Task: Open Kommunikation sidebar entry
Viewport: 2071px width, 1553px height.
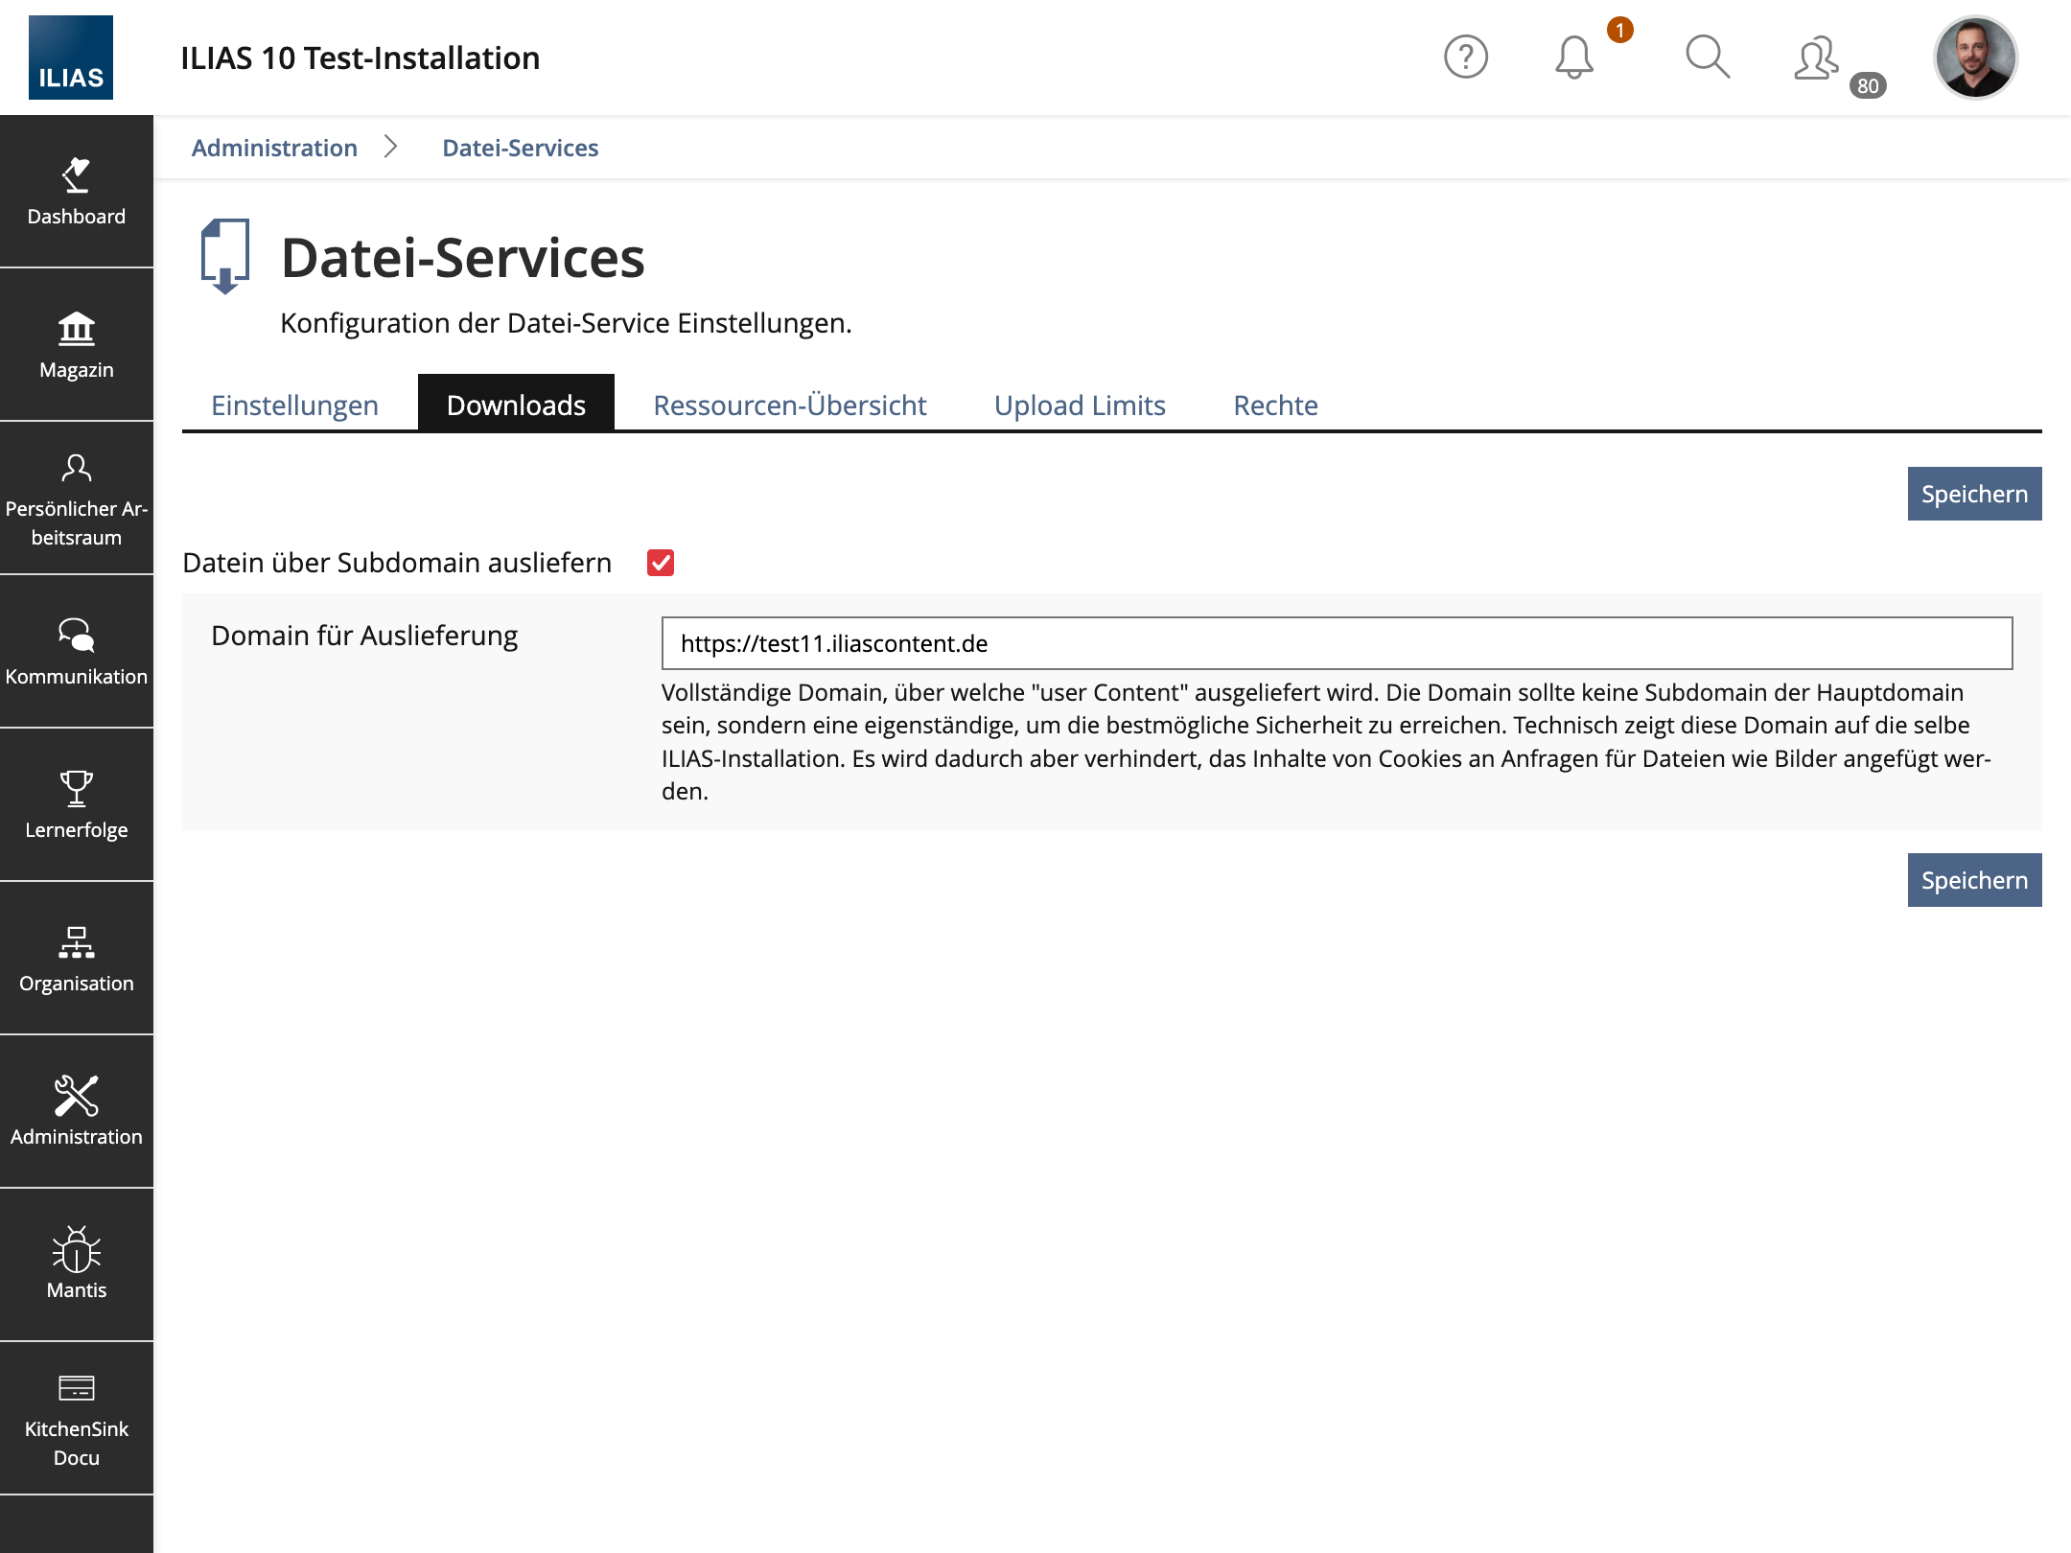Action: [77, 652]
